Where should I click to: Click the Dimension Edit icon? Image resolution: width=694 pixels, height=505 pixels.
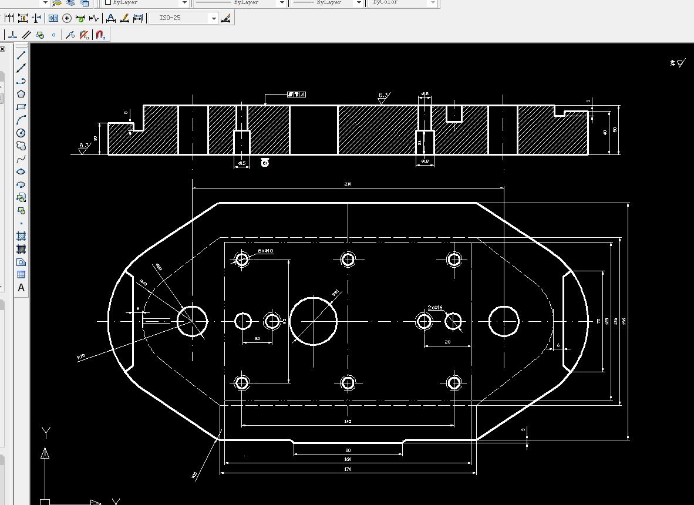[110, 18]
